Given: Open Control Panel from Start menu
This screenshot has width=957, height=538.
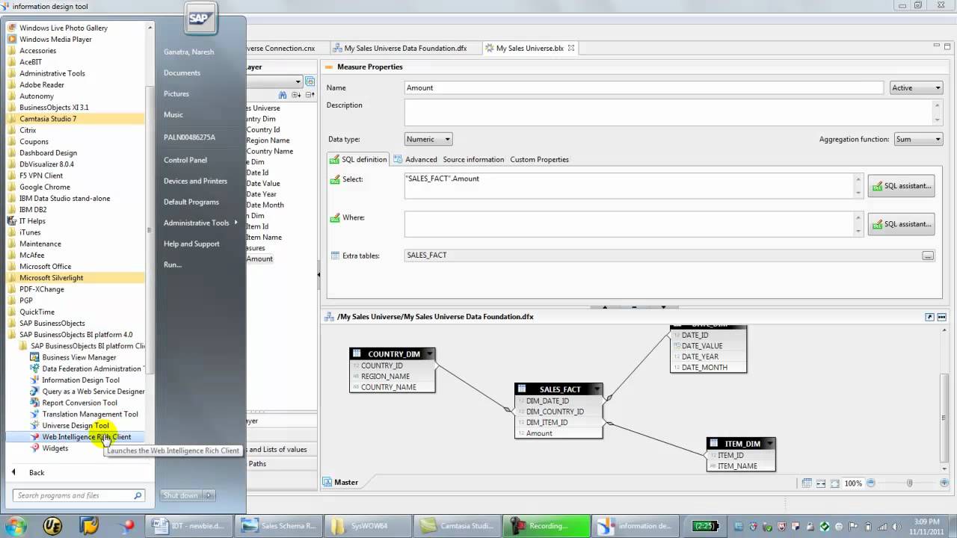Looking at the screenshot, I should [x=185, y=160].
